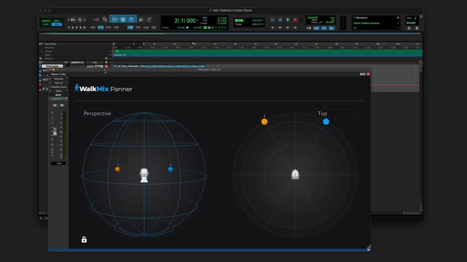Toggle Tab to Transients button
This screenshot has height=262, width=467.
click(93, 27)
